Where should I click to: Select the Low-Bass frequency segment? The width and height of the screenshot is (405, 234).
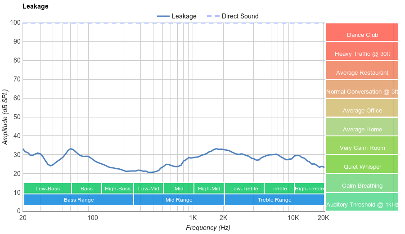coord(47,189)
